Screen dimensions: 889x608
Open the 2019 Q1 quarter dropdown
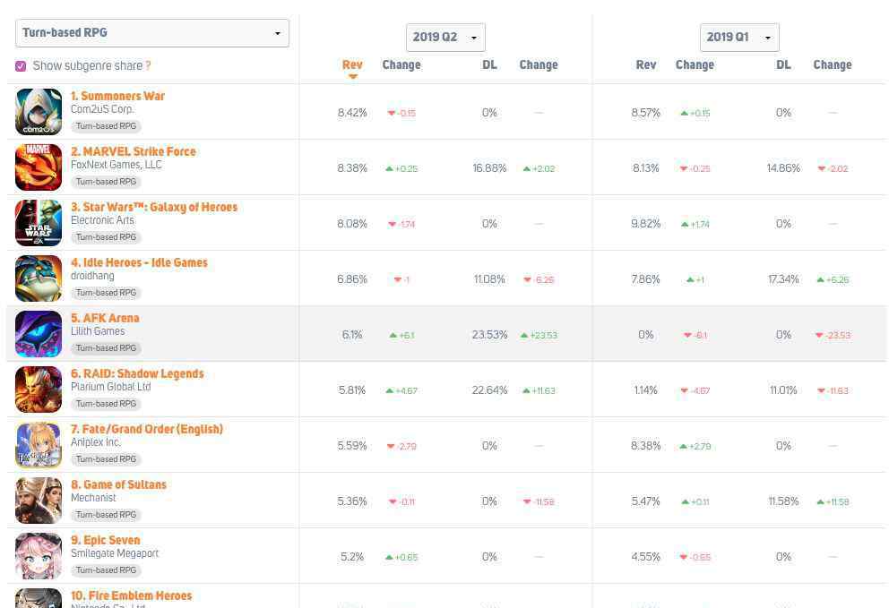click(739, 38)
